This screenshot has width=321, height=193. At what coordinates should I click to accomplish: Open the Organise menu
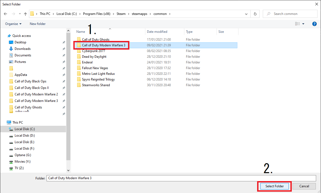(x=13, y=24)
